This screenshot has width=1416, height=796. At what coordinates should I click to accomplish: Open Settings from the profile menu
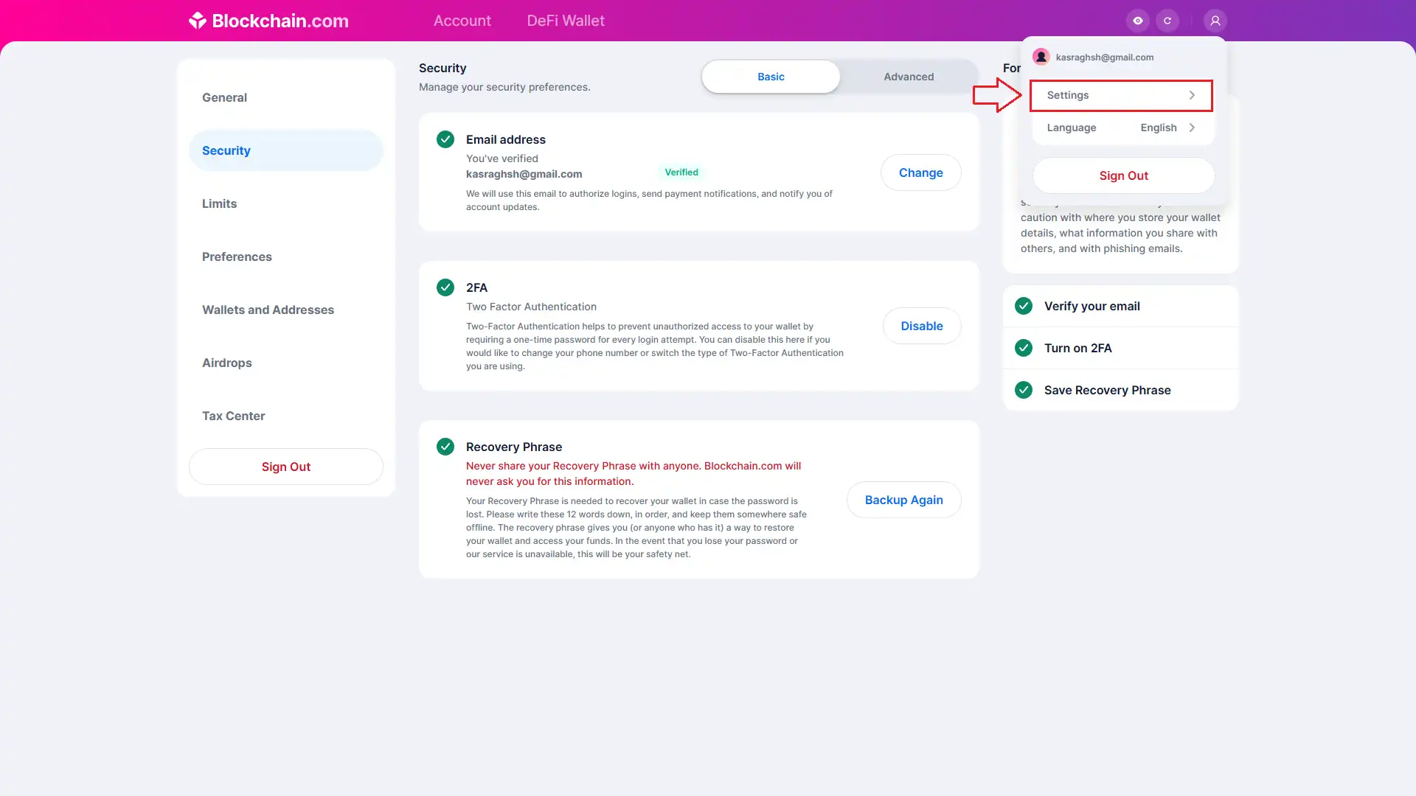tap(1121, 95)
